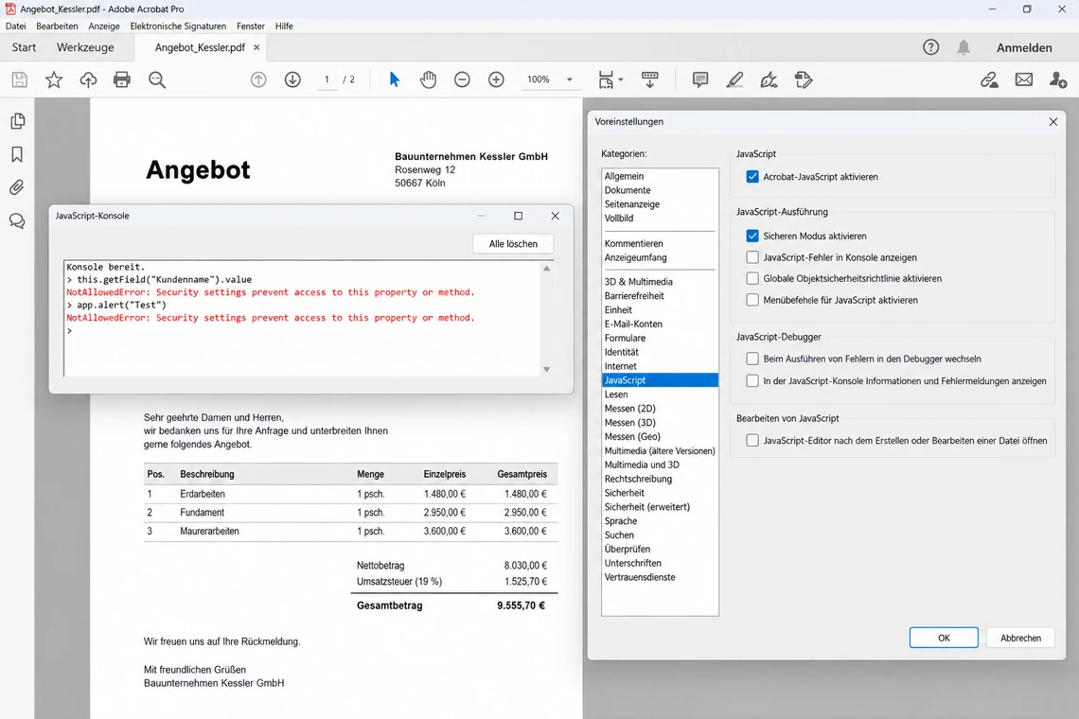Add document to favorites star icon

coord(54,79)
